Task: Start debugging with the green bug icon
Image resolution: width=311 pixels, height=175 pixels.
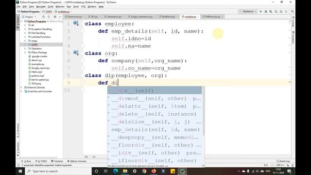Action: [x=266, y=12]
